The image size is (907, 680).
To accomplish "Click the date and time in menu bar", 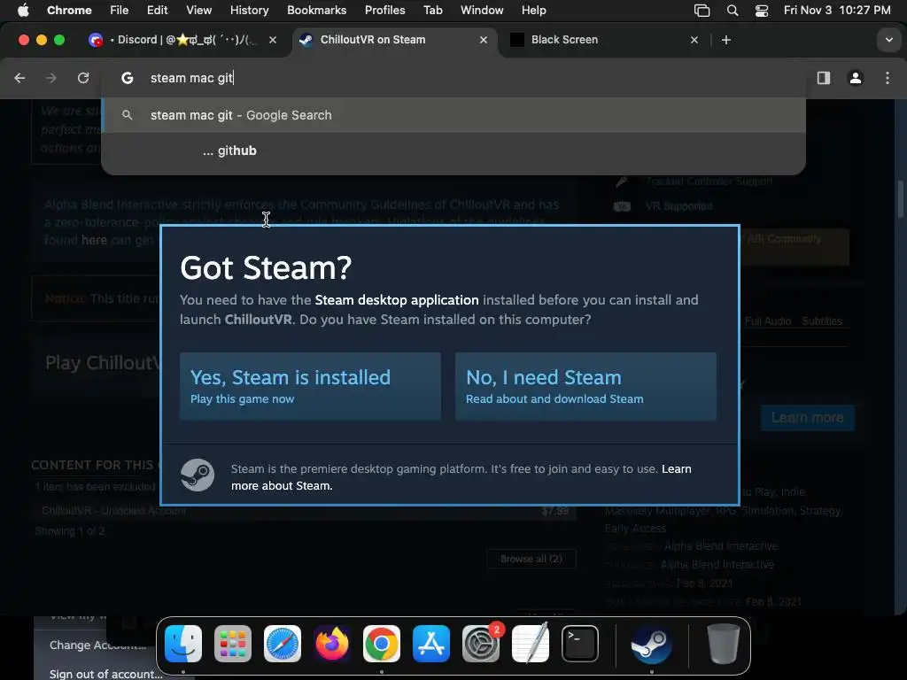I will [x=837, y=10].
